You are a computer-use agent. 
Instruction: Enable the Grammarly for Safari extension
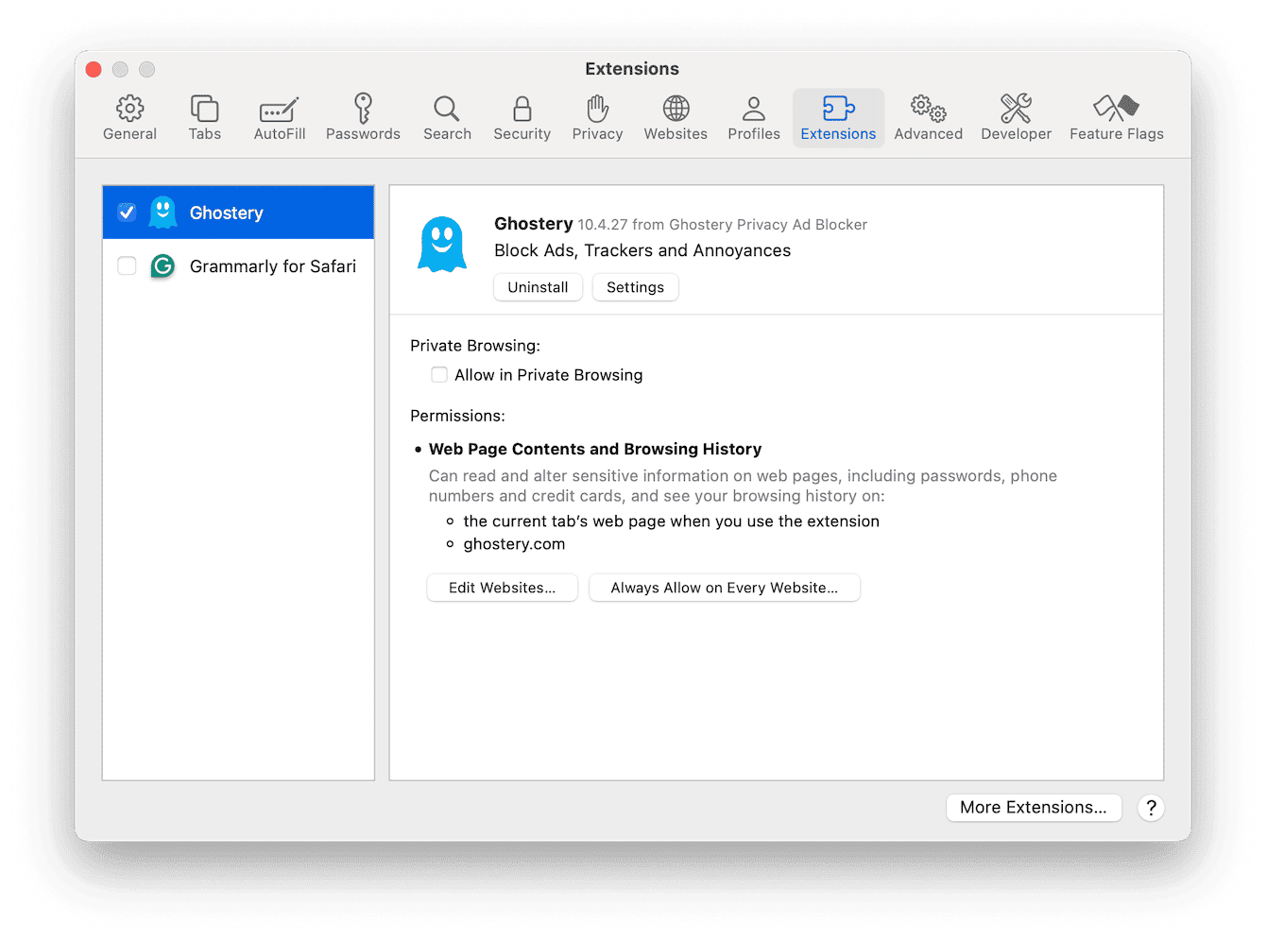coord(127,265)
